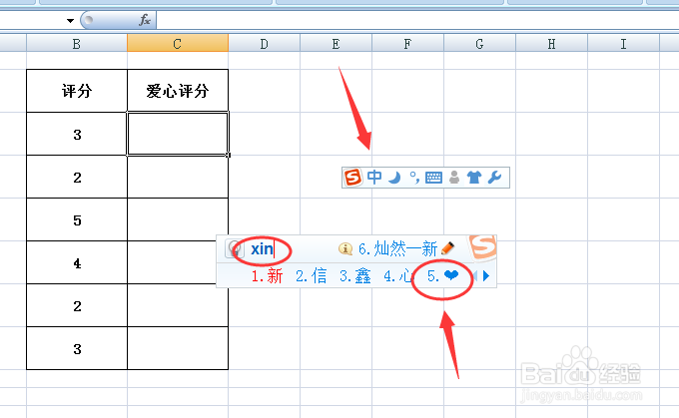679x418 pixels.
Task: Open Sogou toolbox wrench icon
Action: 494,177
